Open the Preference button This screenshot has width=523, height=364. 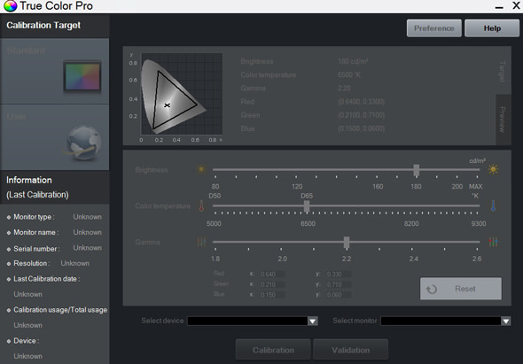click(434, 28)
